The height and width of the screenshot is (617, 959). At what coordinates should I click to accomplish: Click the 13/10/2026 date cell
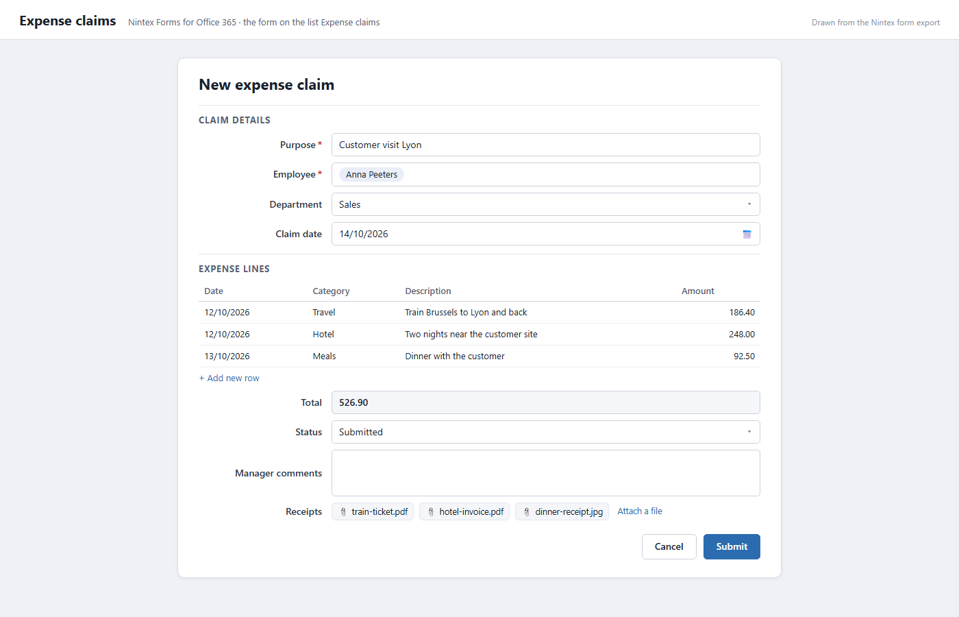pos(227,356)
